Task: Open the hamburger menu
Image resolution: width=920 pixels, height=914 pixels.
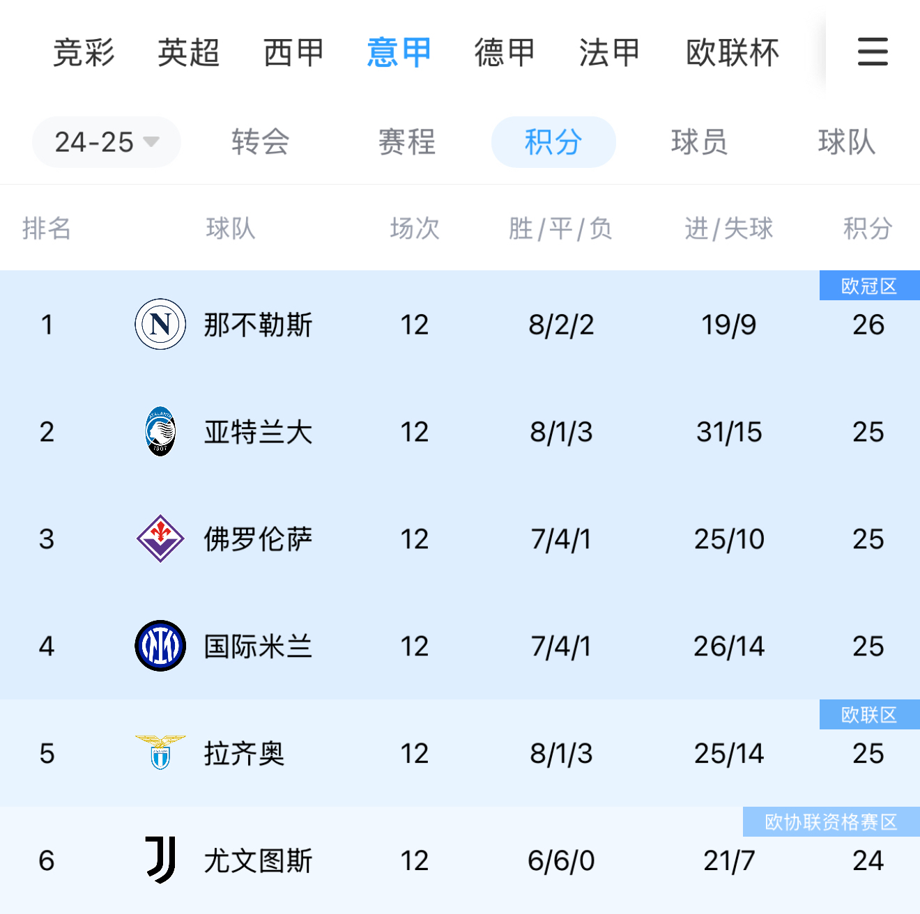Action: click(872, 53)
